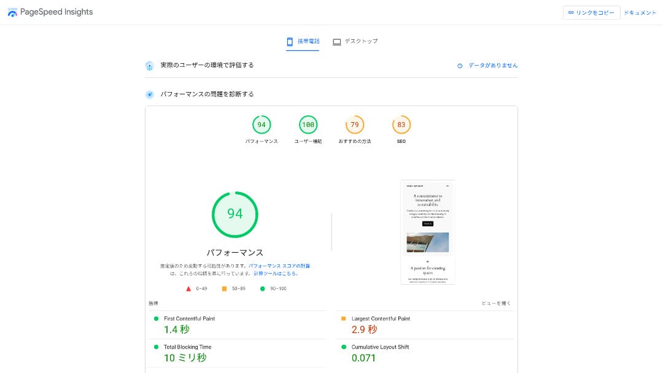This screenshot has width=663, height=373.
Task: Switch to the デスクトップ tab
Action: click(355, 42)
